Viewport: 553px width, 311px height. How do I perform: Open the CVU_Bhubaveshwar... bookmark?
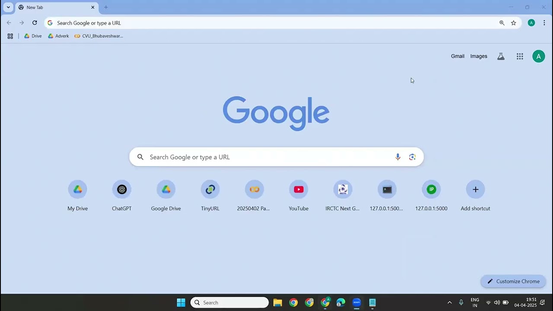click(99, 36)
